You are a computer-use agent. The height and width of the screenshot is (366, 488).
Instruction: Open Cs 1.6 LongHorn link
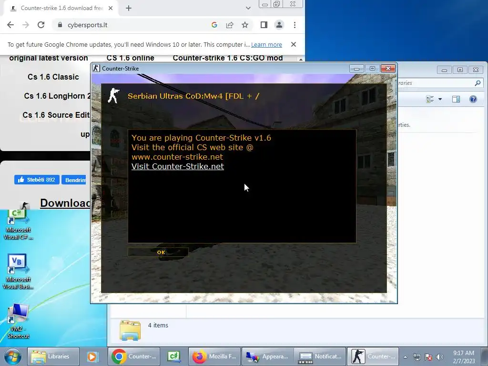coord(57,96)
